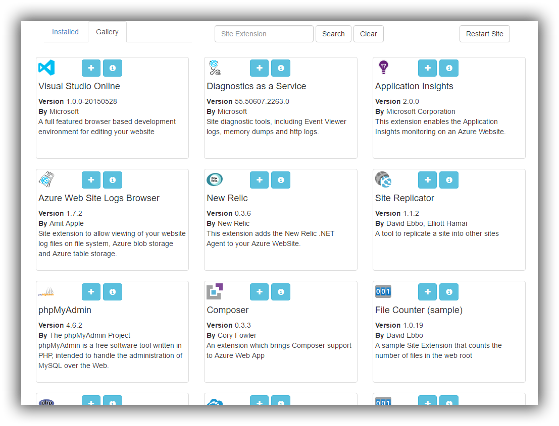Click the File Counter (sample) title
Screen dimensions: 559x426
(x=419, y=311)
